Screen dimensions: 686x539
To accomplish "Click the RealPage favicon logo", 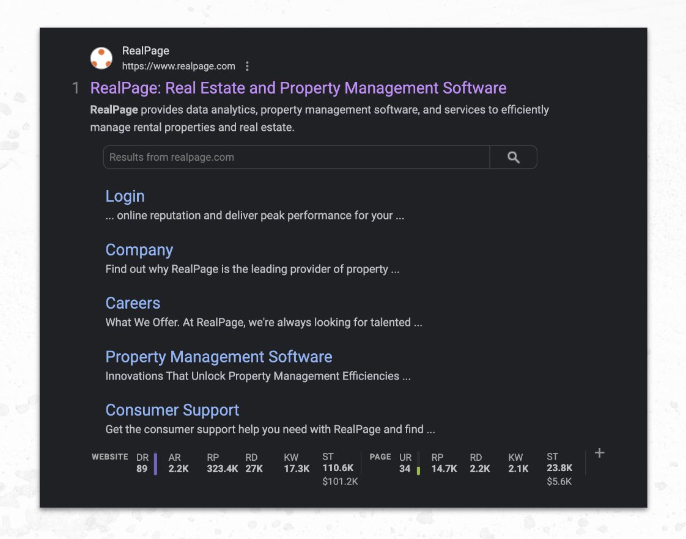I will pyautogui.click(x=101, y=58).
